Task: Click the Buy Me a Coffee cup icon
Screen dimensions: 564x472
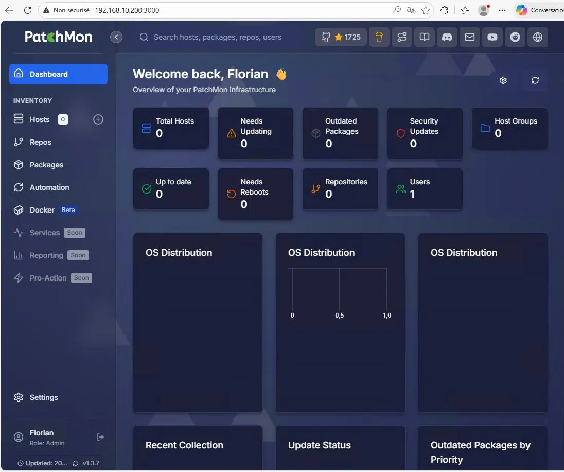Action: 379,37
